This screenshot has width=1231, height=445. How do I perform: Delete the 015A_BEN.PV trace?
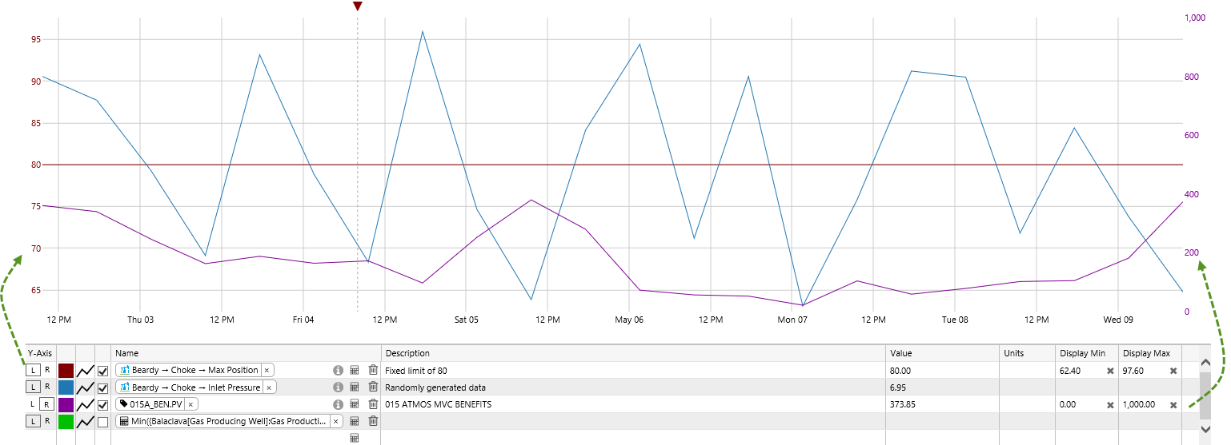[x=373, y=404]
